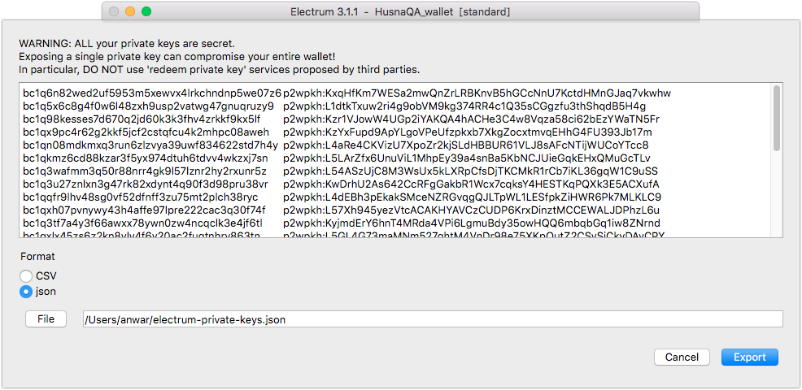Click address bc1qkmz6cd88kzar3f5yx974dtuh6tdvv4wkzxj7sn
This screenshot has height=390, width=802.
(146, 158)
